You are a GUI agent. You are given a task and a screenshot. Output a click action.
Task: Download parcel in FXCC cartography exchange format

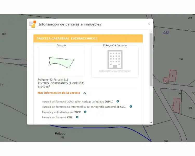84,107
